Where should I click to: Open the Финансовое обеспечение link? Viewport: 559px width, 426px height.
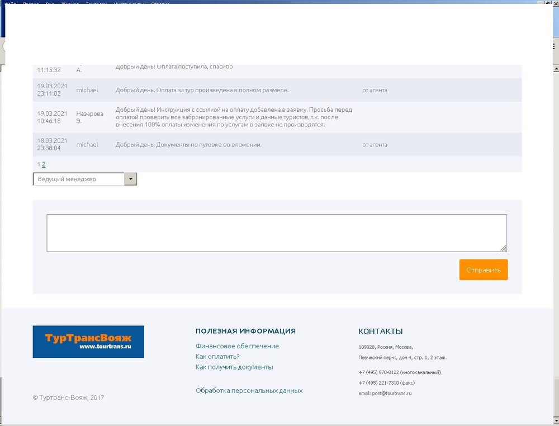click(x=237, y=346)
